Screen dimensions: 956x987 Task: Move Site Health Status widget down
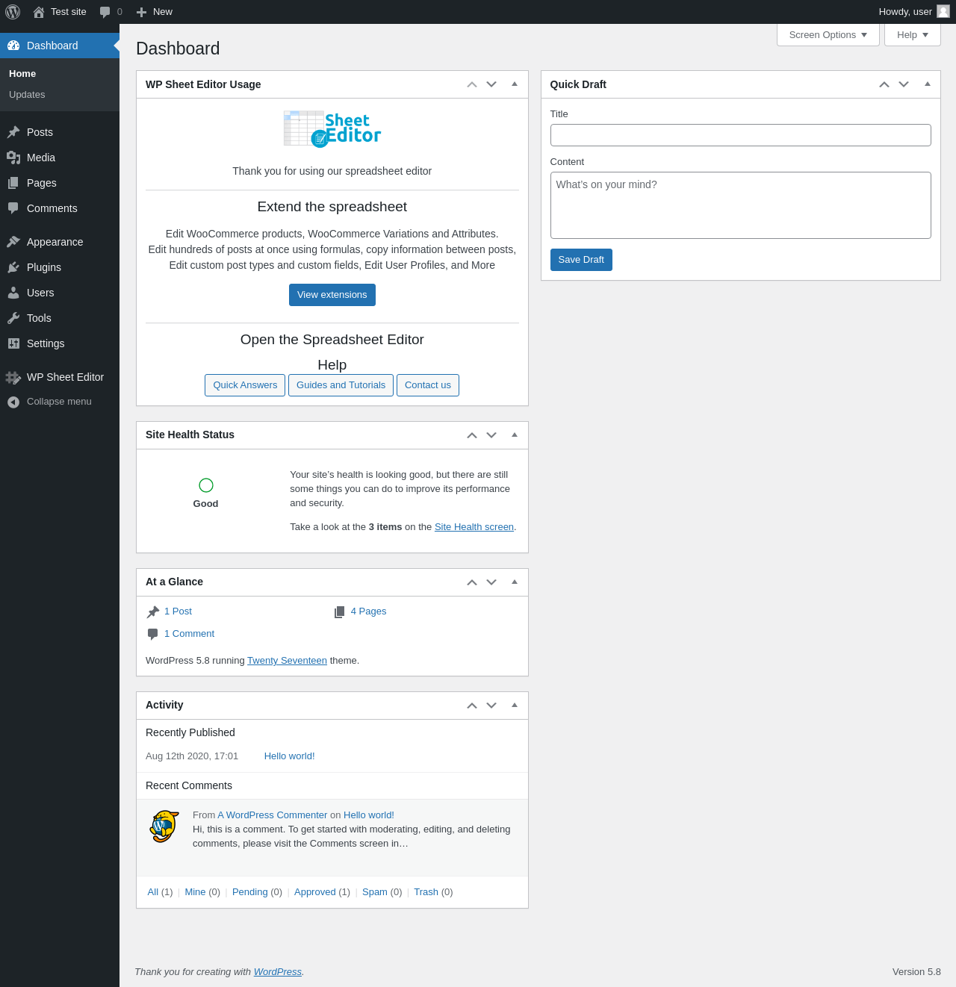(491, 435)
